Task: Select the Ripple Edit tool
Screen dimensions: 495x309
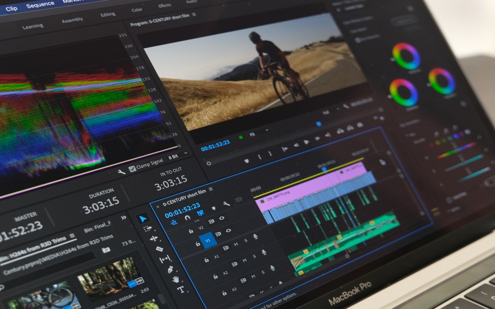Action: 154,239
